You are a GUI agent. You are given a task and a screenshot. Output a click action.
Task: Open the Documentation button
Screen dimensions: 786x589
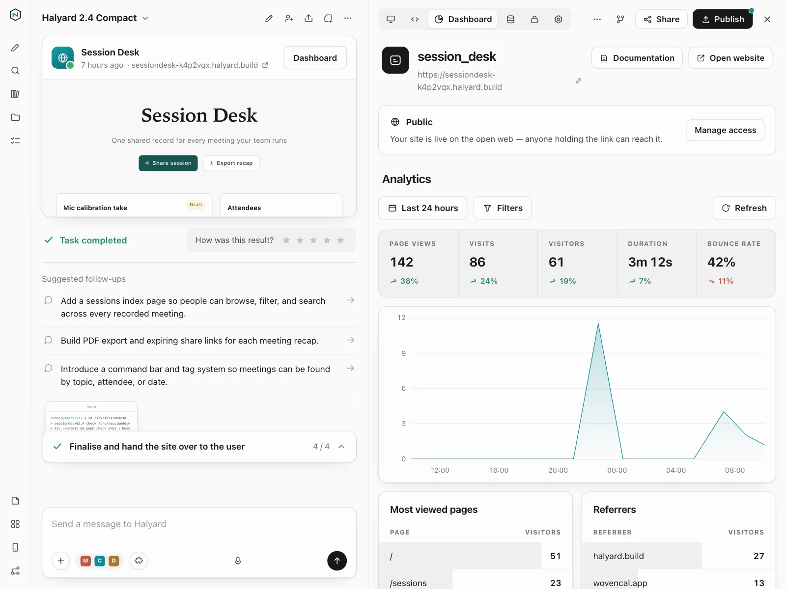[x=637, y=58]
